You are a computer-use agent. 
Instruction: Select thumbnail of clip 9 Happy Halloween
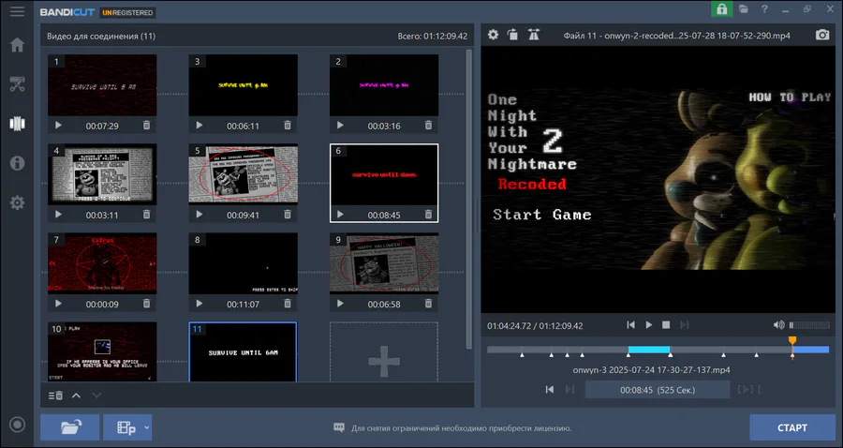tap(384, 263)
